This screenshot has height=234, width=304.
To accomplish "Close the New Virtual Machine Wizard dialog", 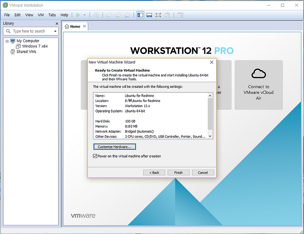I will [x=212, y=62].
